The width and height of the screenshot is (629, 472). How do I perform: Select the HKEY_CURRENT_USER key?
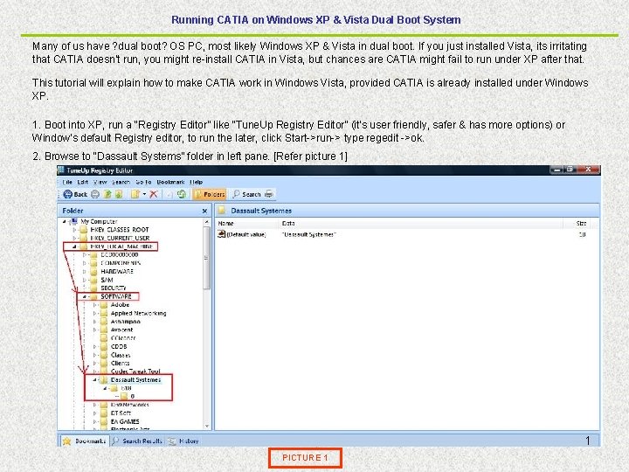tap(120, 238)
